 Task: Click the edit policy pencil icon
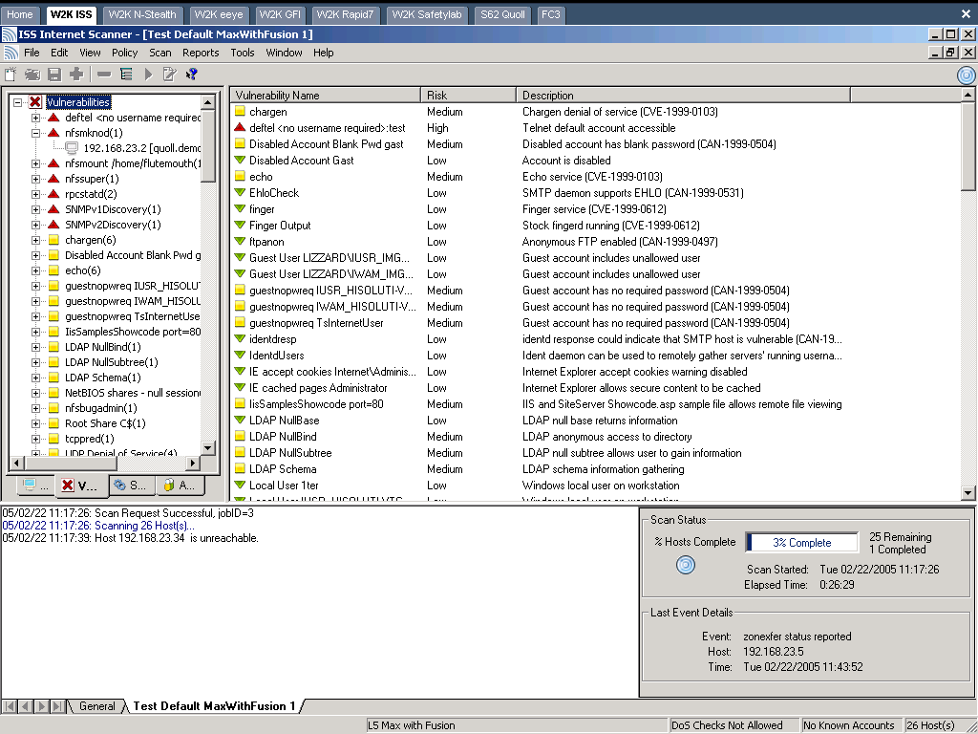coord(169,75)
